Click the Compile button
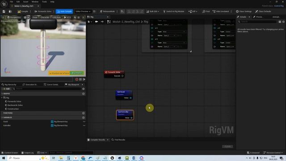 [x=23, y=12]
